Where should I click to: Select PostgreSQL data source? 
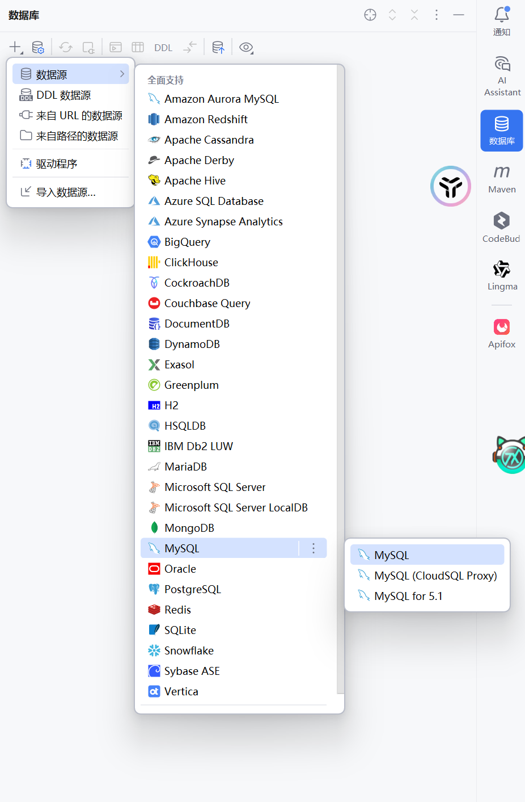point(234,589)
